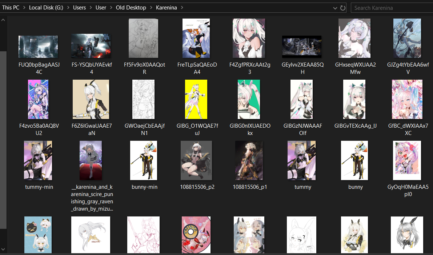Select bunny doodle with question mark thumbnail

pos(301,235)
